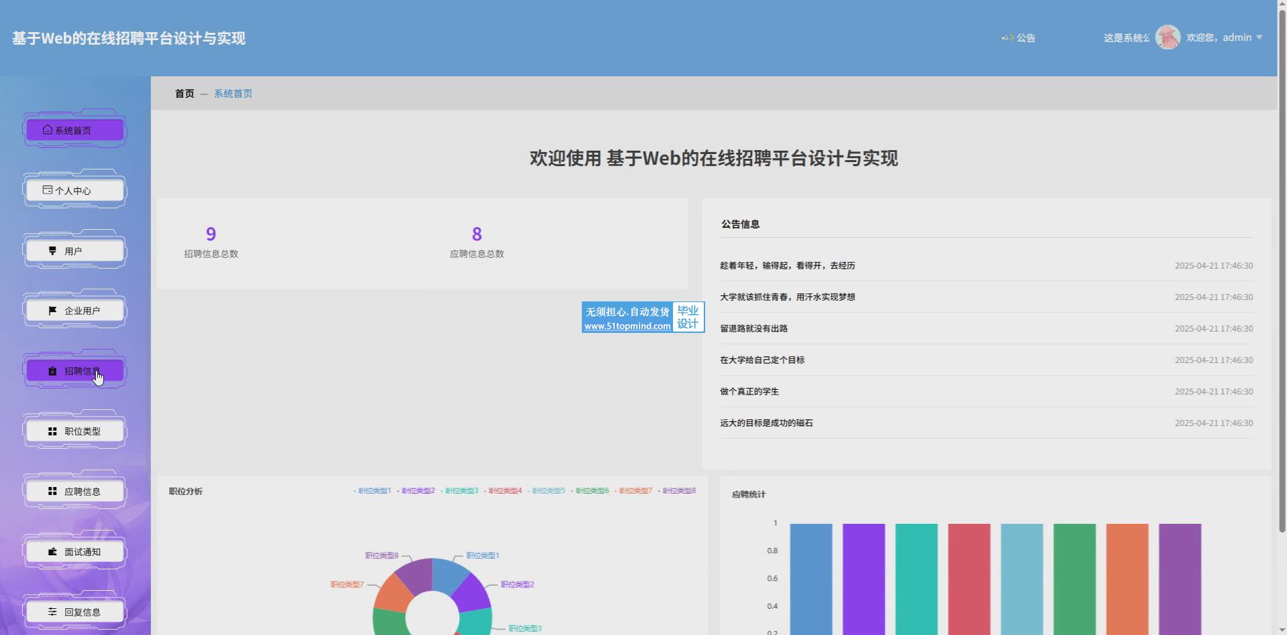Click the 0.8 y-axis label
The height and width of the screenshot is (635, 1287).
772,551
